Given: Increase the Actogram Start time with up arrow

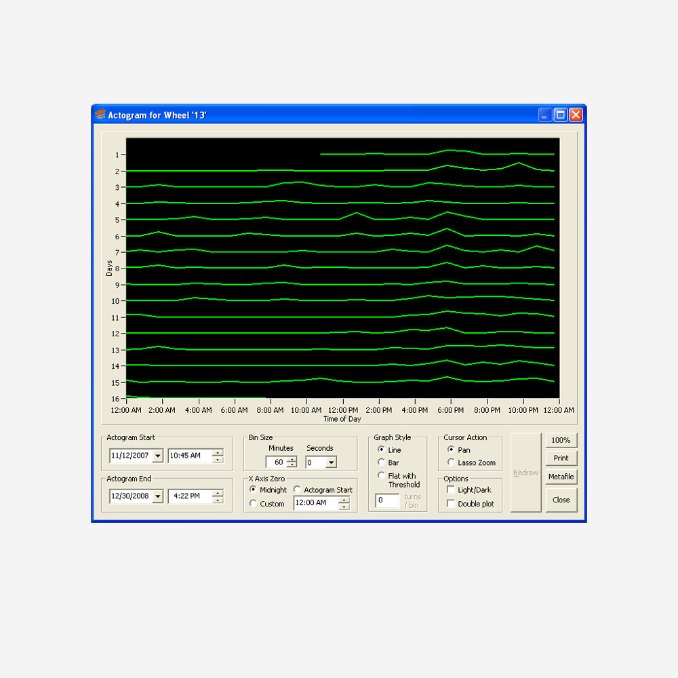Looking at the screenshot, I should (218, 452).
